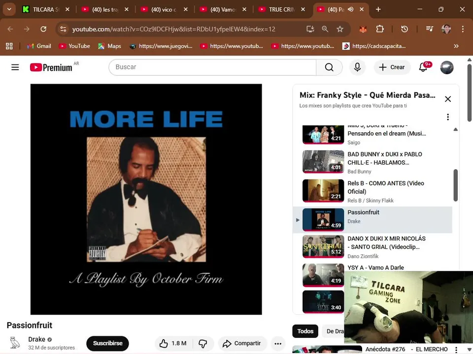473x354 pixels.
Task: Subscribe with Suscribirse button
Action: tap(107, 343)
